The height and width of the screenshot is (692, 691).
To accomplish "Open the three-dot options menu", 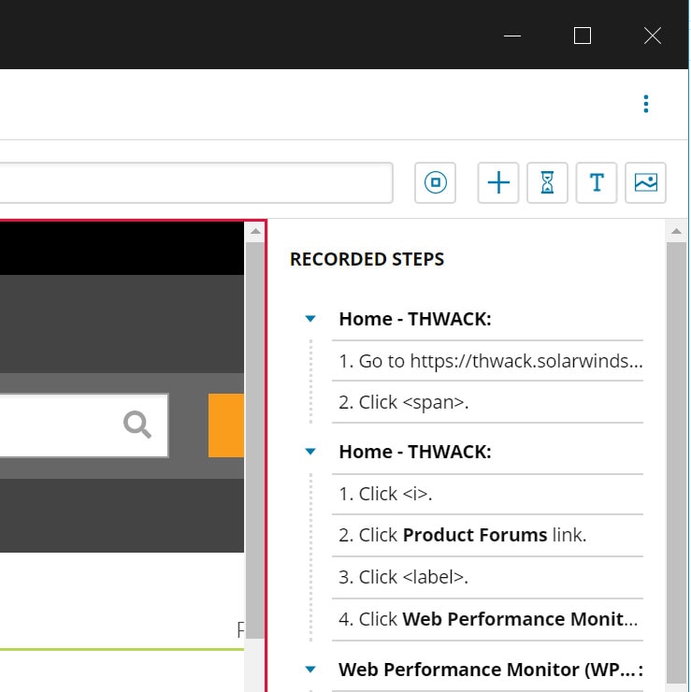I will [646, 104].
